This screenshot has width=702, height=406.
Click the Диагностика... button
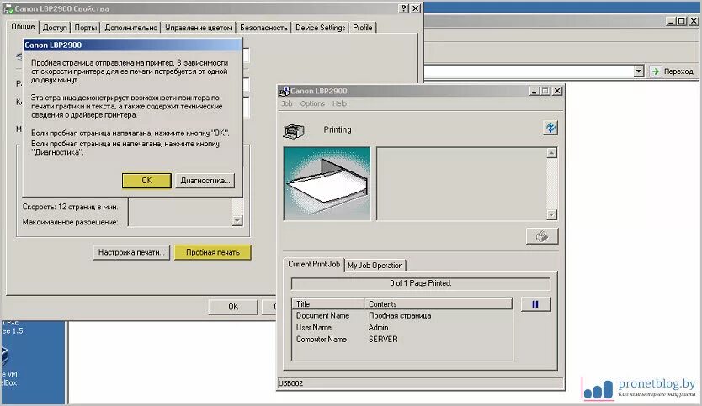pyautogui.click(x=205, y=181)
